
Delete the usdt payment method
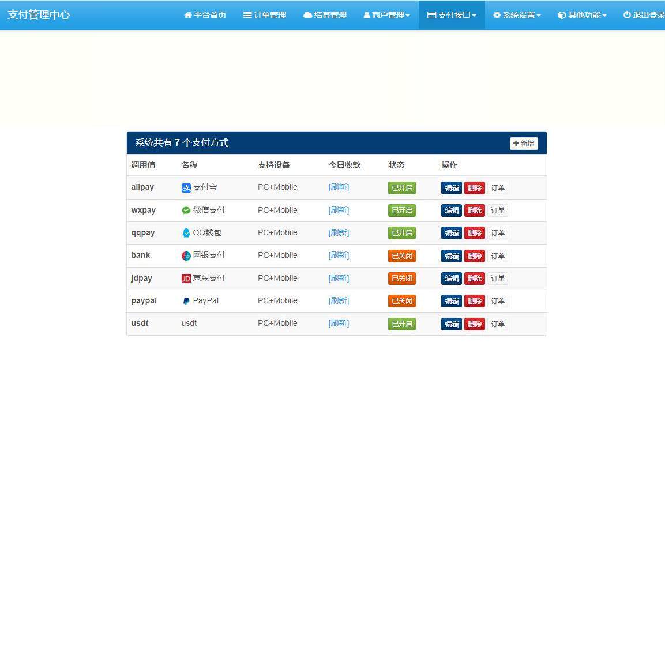pyautogui.click(x=474, y=324)
